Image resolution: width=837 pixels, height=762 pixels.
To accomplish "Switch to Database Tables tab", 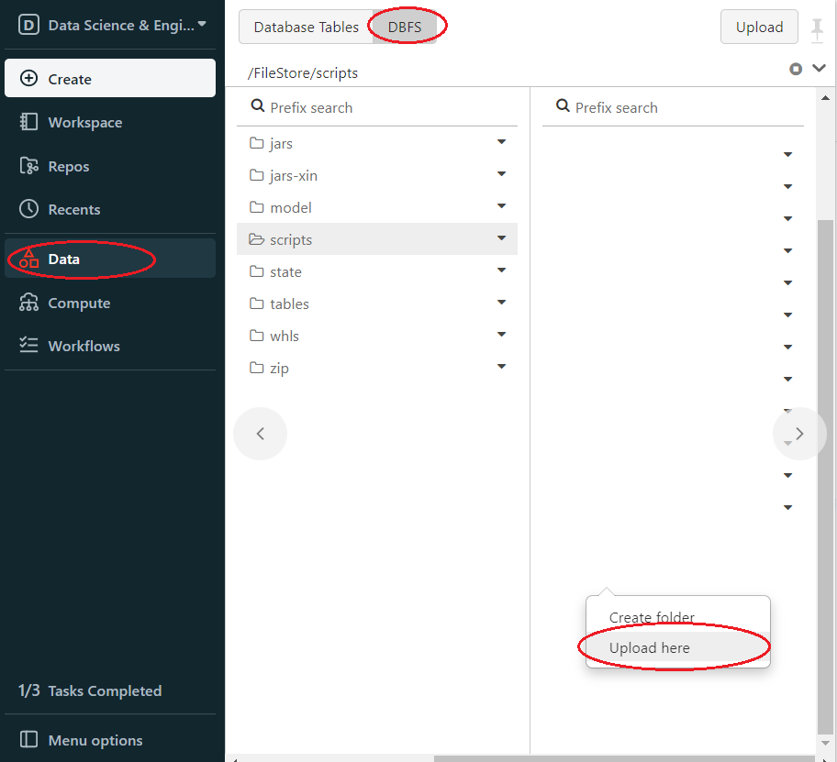I will (306, 27).
